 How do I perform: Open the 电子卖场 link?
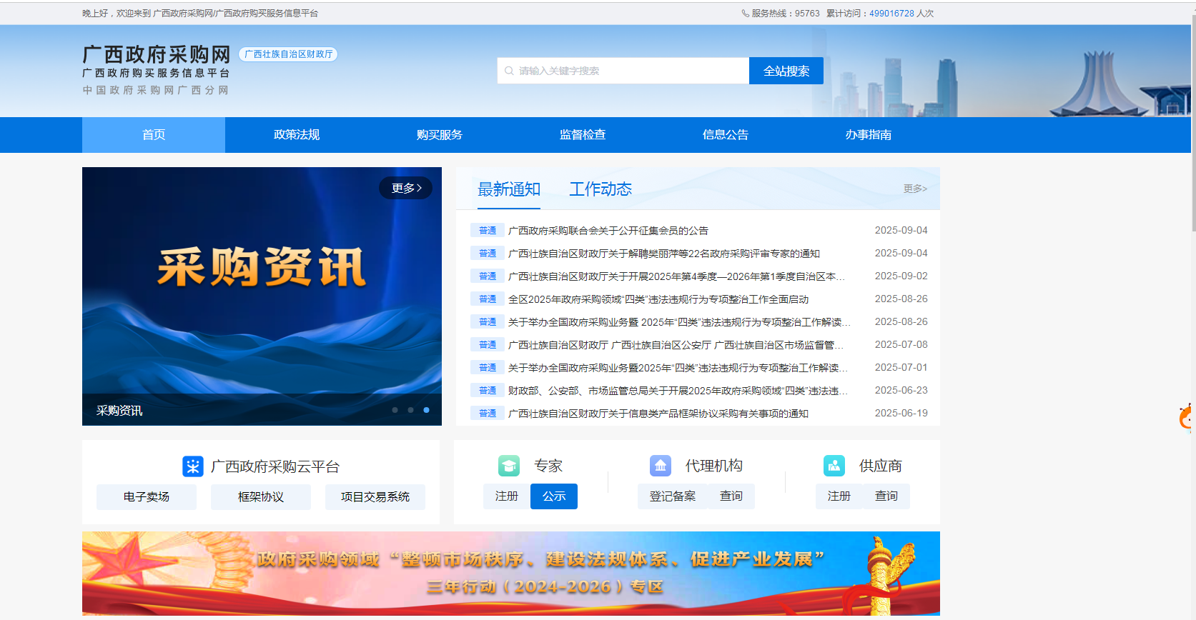click(147, 497)
